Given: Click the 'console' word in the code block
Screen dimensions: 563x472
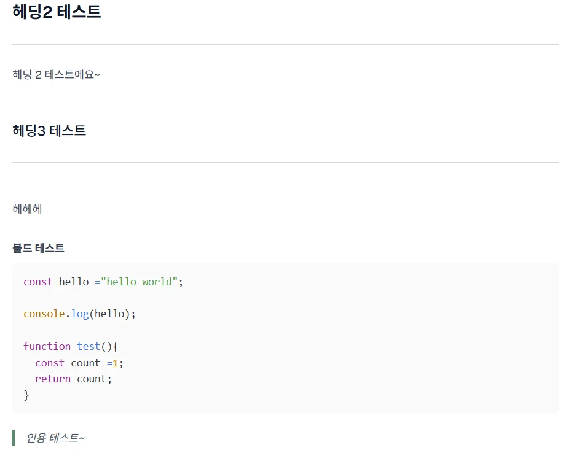Looking at the screenshot, I should point(44,314).
